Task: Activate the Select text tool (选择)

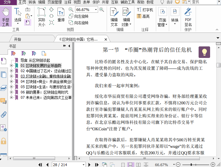Action: (x=18, y=16)
